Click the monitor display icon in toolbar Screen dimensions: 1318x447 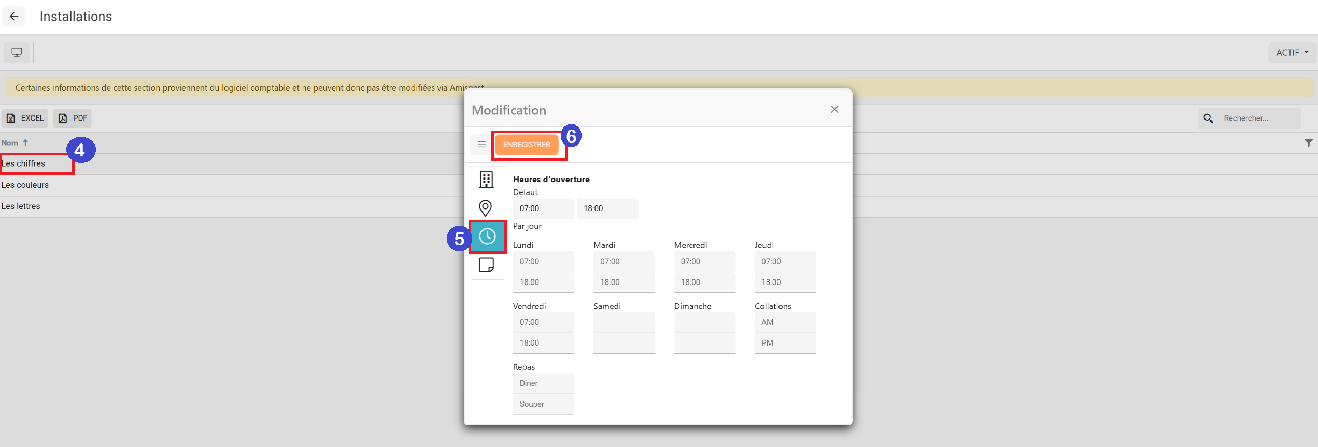(x=17, y=53)
